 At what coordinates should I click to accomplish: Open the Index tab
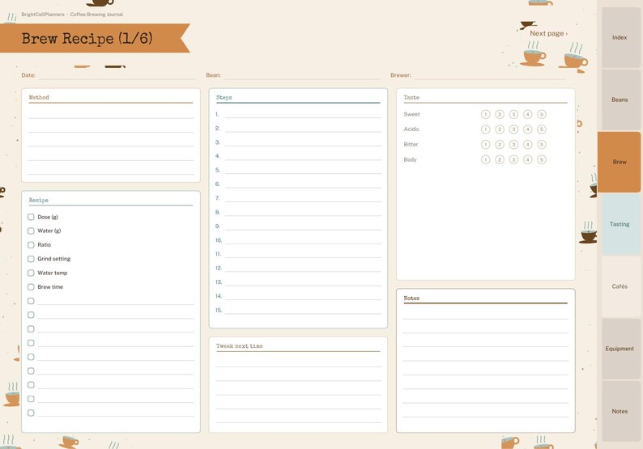pyautogui.click(x=620, y=37)
